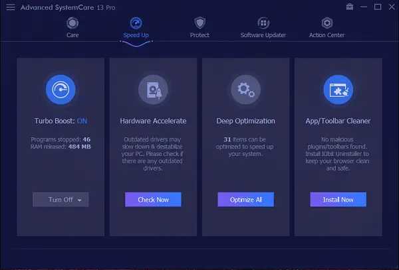Click the Advanced SystemCare 13 Pro title
This screenshot has height=270, width=399.
68,7
